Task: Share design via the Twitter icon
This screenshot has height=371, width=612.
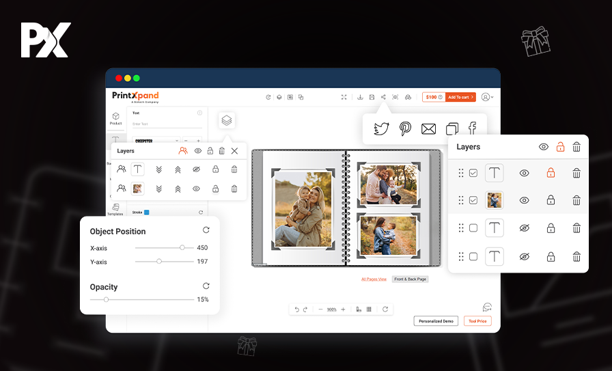Action: coord(381,128)
